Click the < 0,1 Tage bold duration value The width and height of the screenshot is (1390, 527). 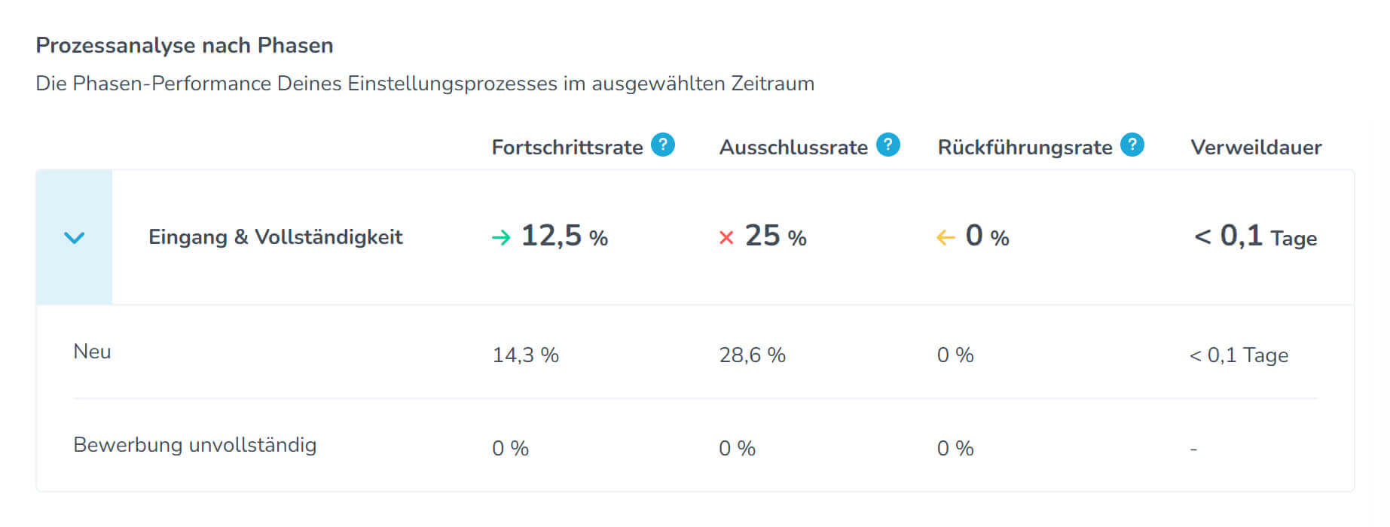(1255, 237)
